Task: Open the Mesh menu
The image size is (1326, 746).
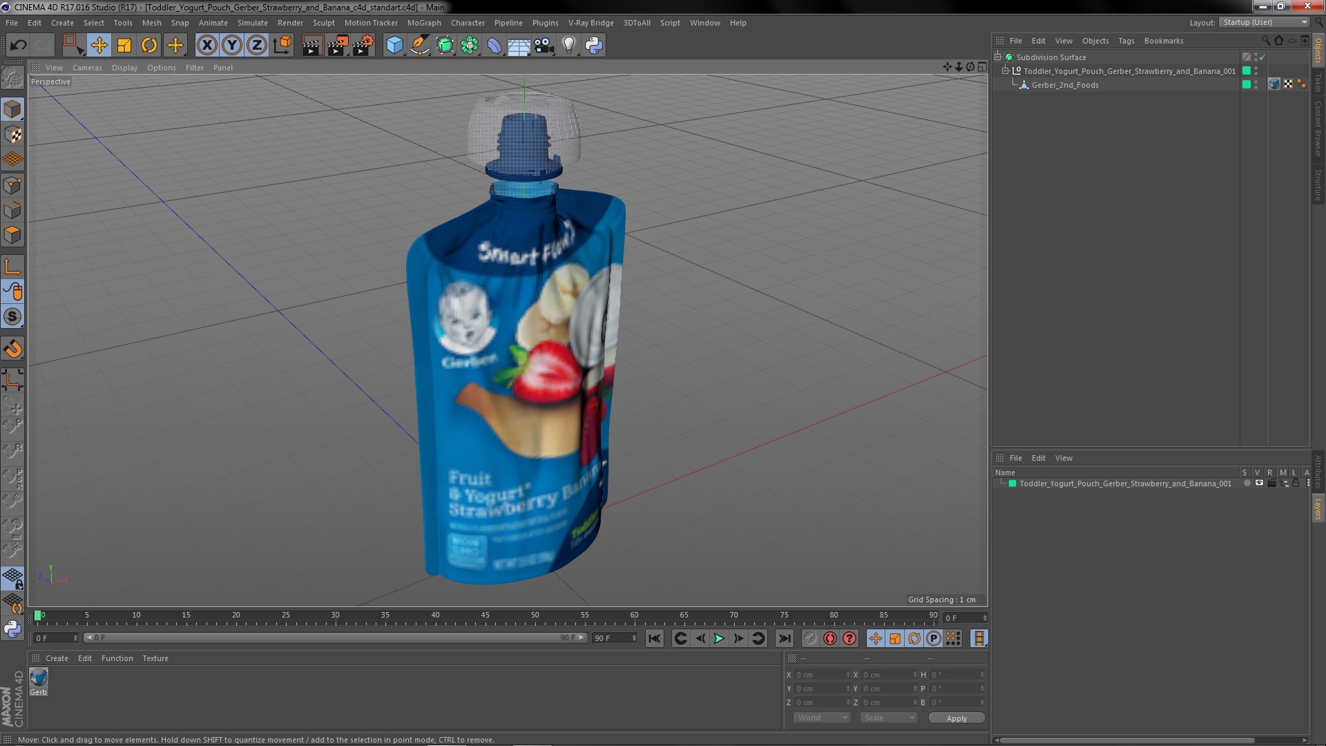Action: (151, 23)
